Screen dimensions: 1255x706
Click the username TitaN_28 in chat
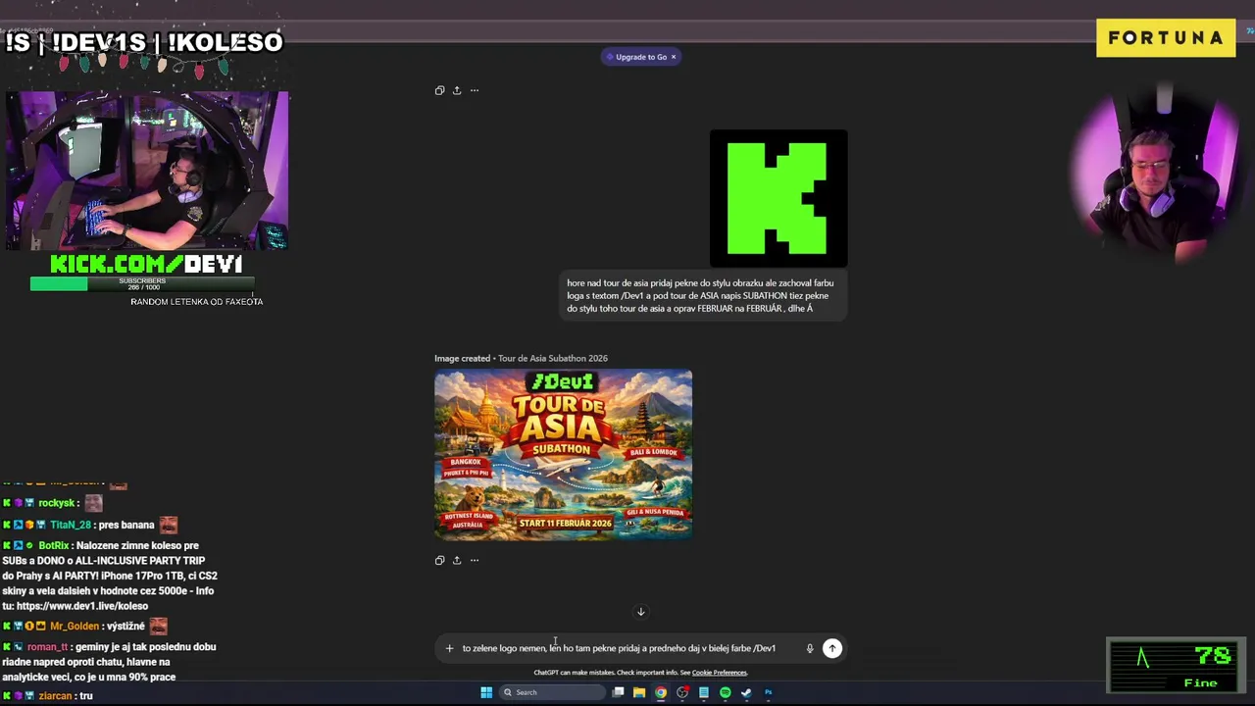[70, 525]
